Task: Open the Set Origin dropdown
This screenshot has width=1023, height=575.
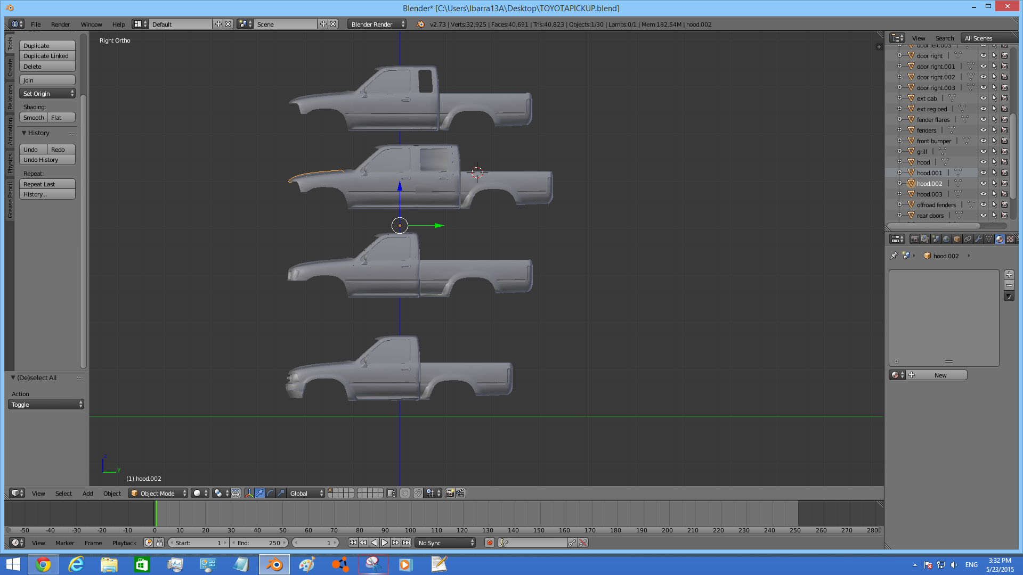Action: (x=47, y=94)
